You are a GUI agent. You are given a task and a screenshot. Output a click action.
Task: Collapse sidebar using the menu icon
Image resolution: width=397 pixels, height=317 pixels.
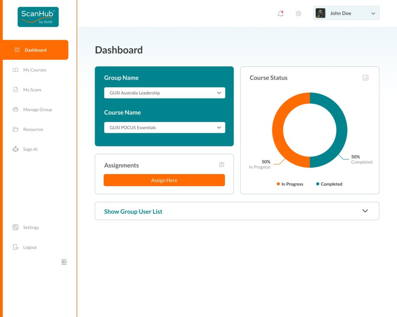64,262
